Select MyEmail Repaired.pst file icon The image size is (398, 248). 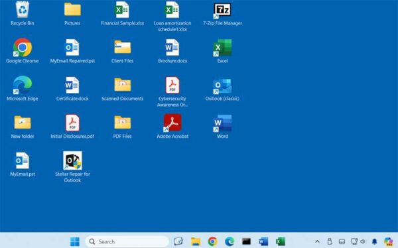click(72, 48)
